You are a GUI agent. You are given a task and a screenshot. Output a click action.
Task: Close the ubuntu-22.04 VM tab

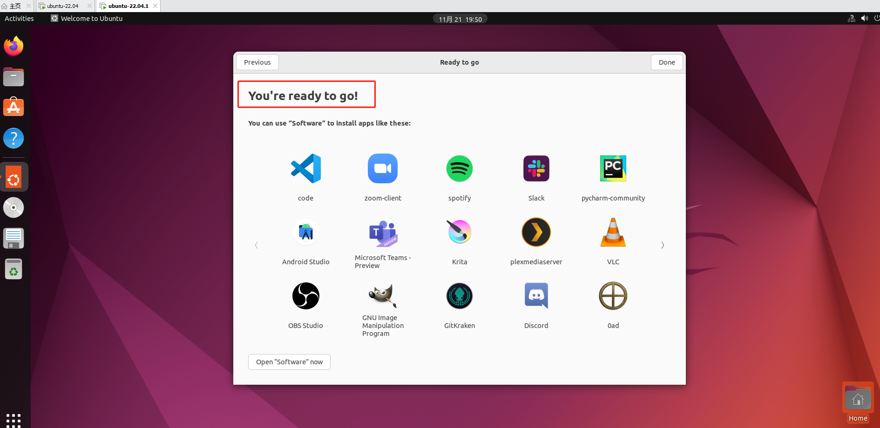(x=89, y=6)
